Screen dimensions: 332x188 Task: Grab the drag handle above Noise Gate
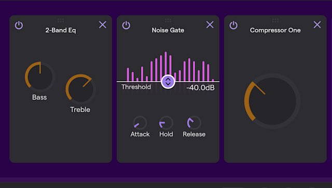[x=168, y=21]
